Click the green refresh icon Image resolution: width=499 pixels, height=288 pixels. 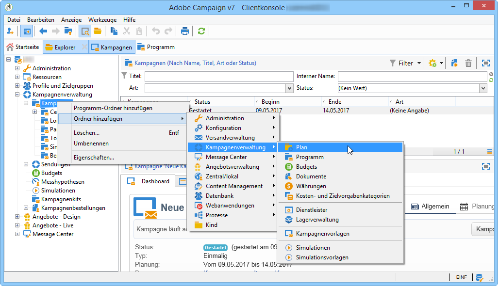point(201,31)
